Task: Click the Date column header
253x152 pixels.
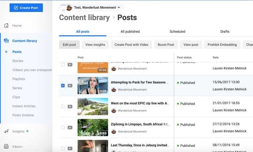Action: point(215,57)
